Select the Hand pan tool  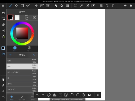point(3,80)
